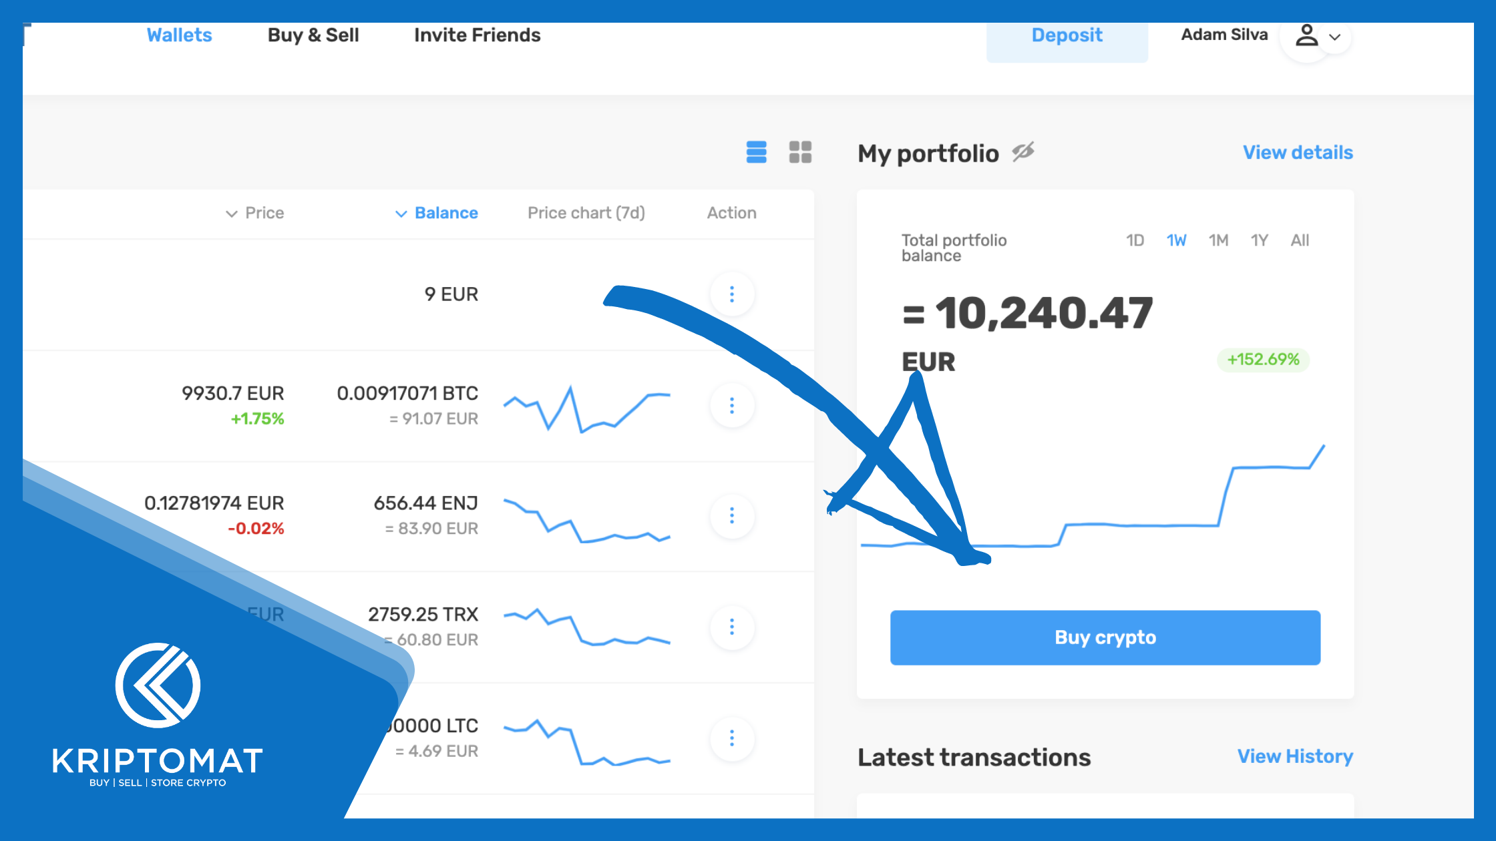Click the Buy crypto button
1496x841 pixels.
(1105, 637)
